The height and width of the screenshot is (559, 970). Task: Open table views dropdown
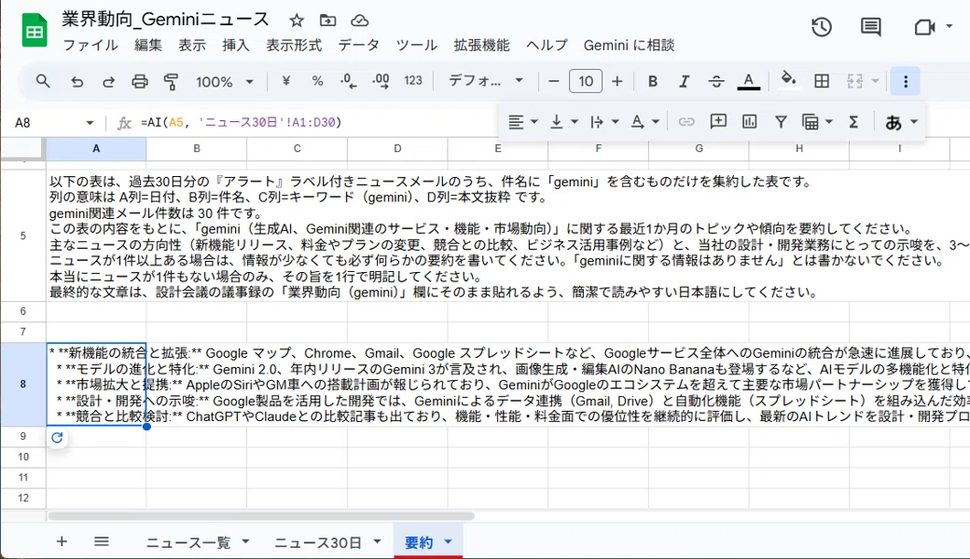(817, 122)
